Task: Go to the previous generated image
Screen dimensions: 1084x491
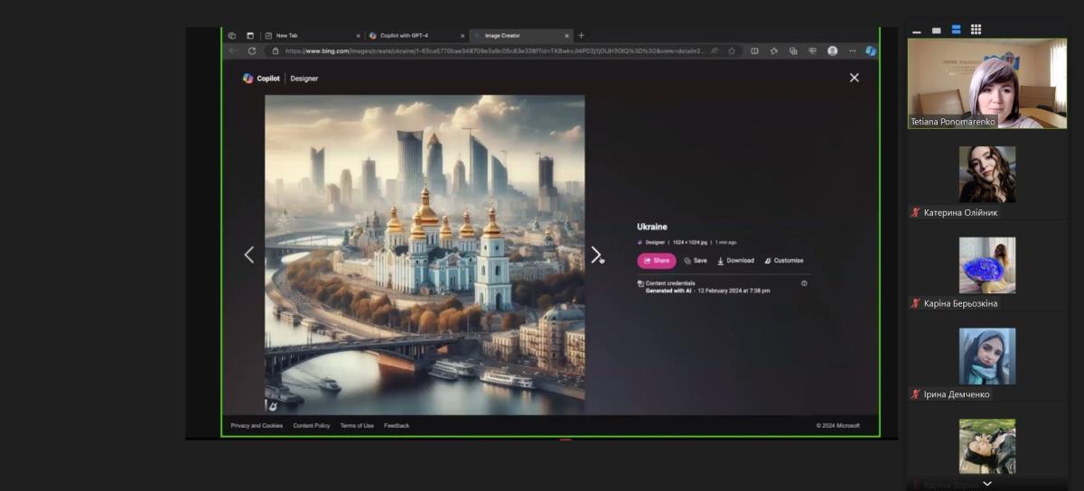Action: 249,255
